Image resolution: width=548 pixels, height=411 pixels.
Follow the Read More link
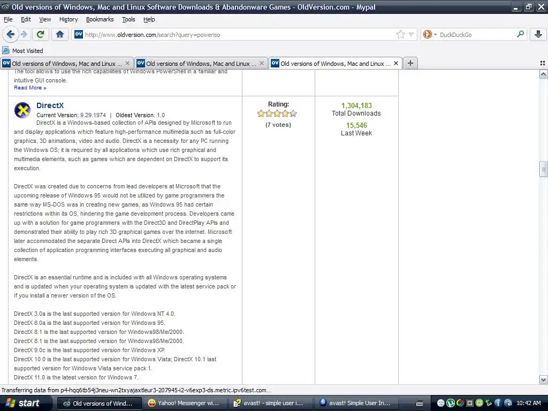click(30, 88)
